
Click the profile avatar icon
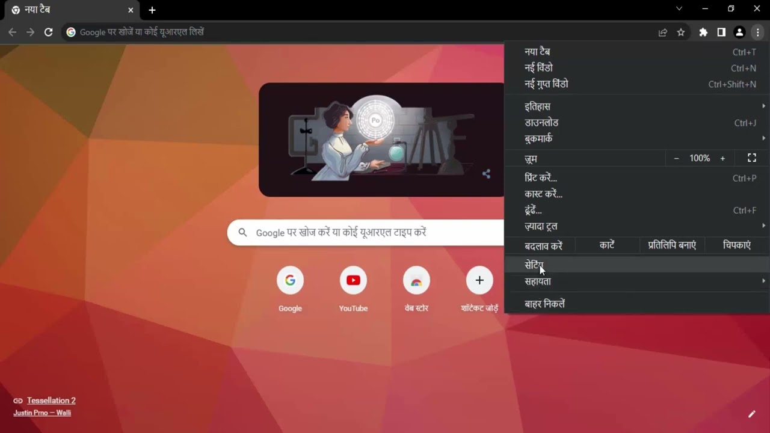(x=740, y=32)
